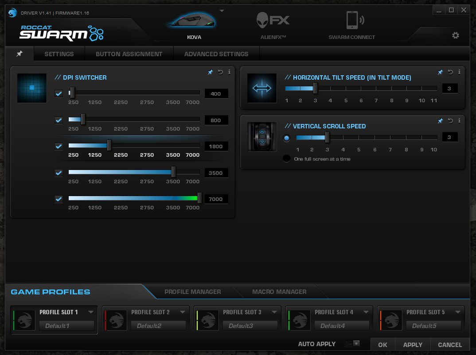
Task: Click Profile Slot 4 Roccat icon
Action: (300, 320)
